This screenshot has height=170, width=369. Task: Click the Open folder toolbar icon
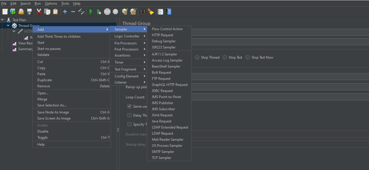[x=21, y=12]
